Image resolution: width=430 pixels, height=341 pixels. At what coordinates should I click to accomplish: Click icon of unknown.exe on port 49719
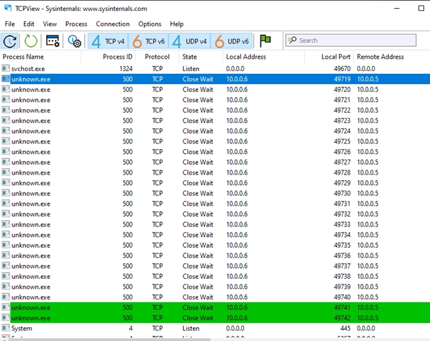point(6,79)
